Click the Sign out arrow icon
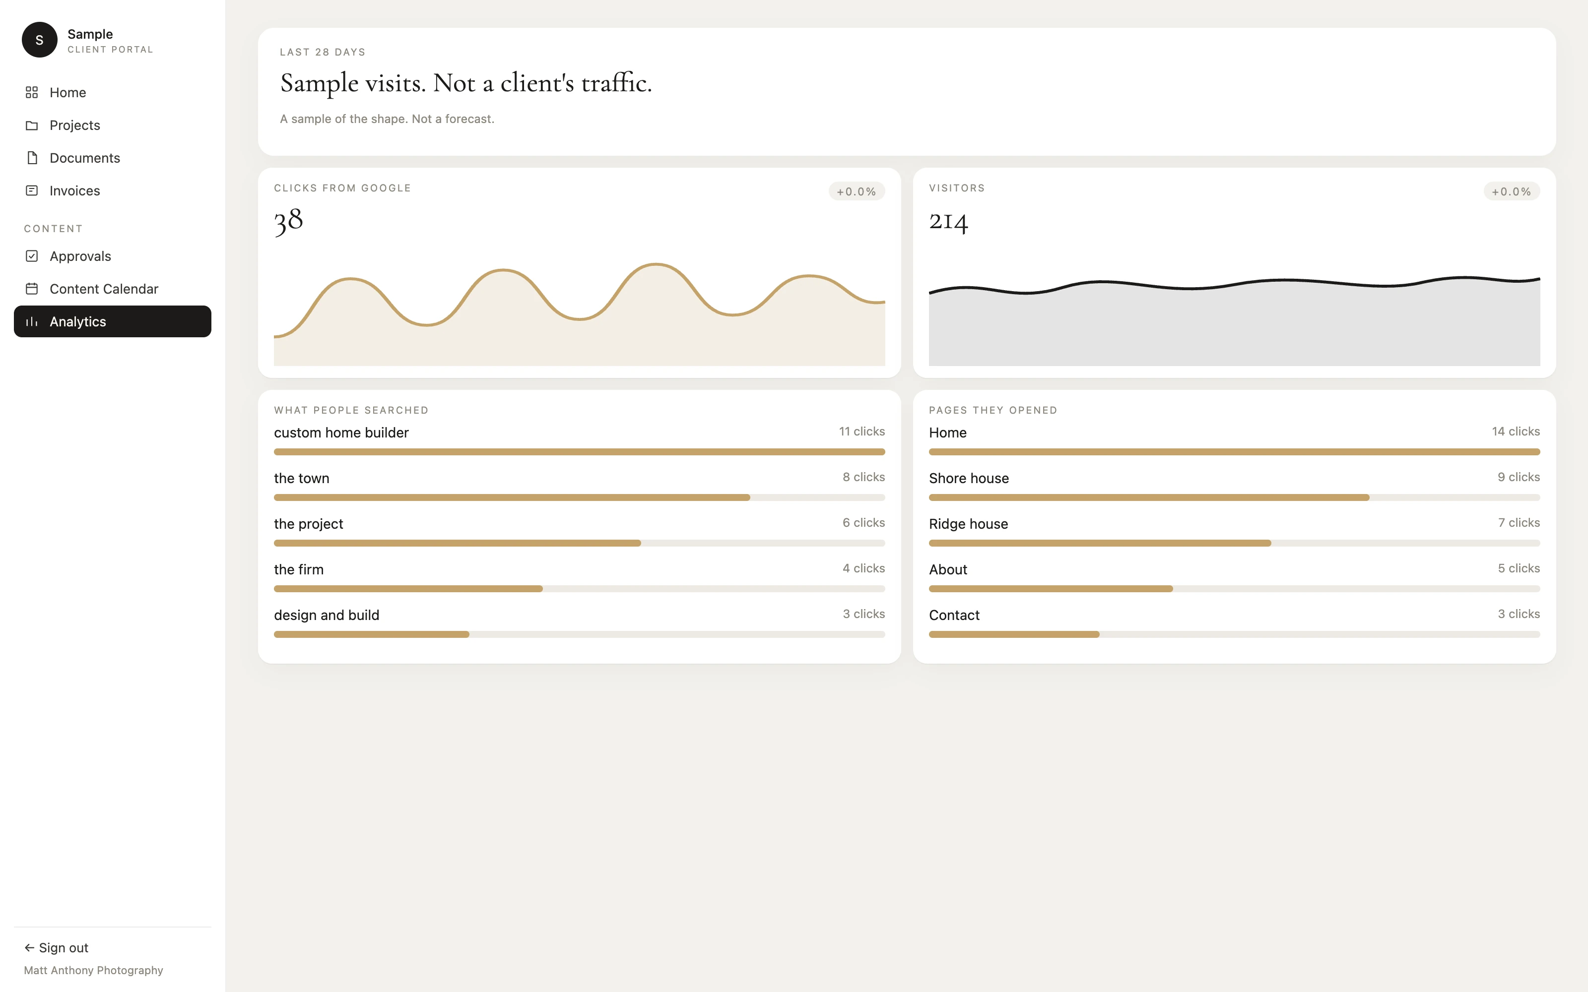The width and height of the screenshot is (1588, 992). [30, 947]
